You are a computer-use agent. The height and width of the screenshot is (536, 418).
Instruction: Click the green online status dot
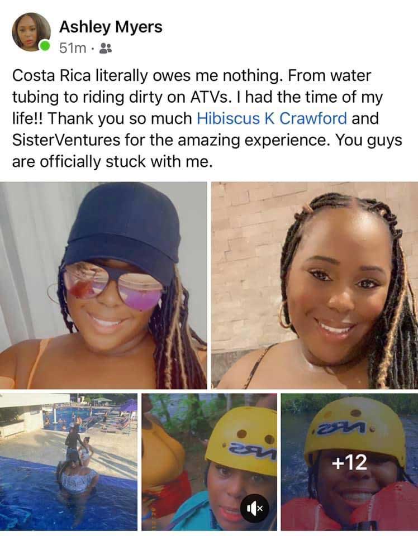click(x=45, y=45)
